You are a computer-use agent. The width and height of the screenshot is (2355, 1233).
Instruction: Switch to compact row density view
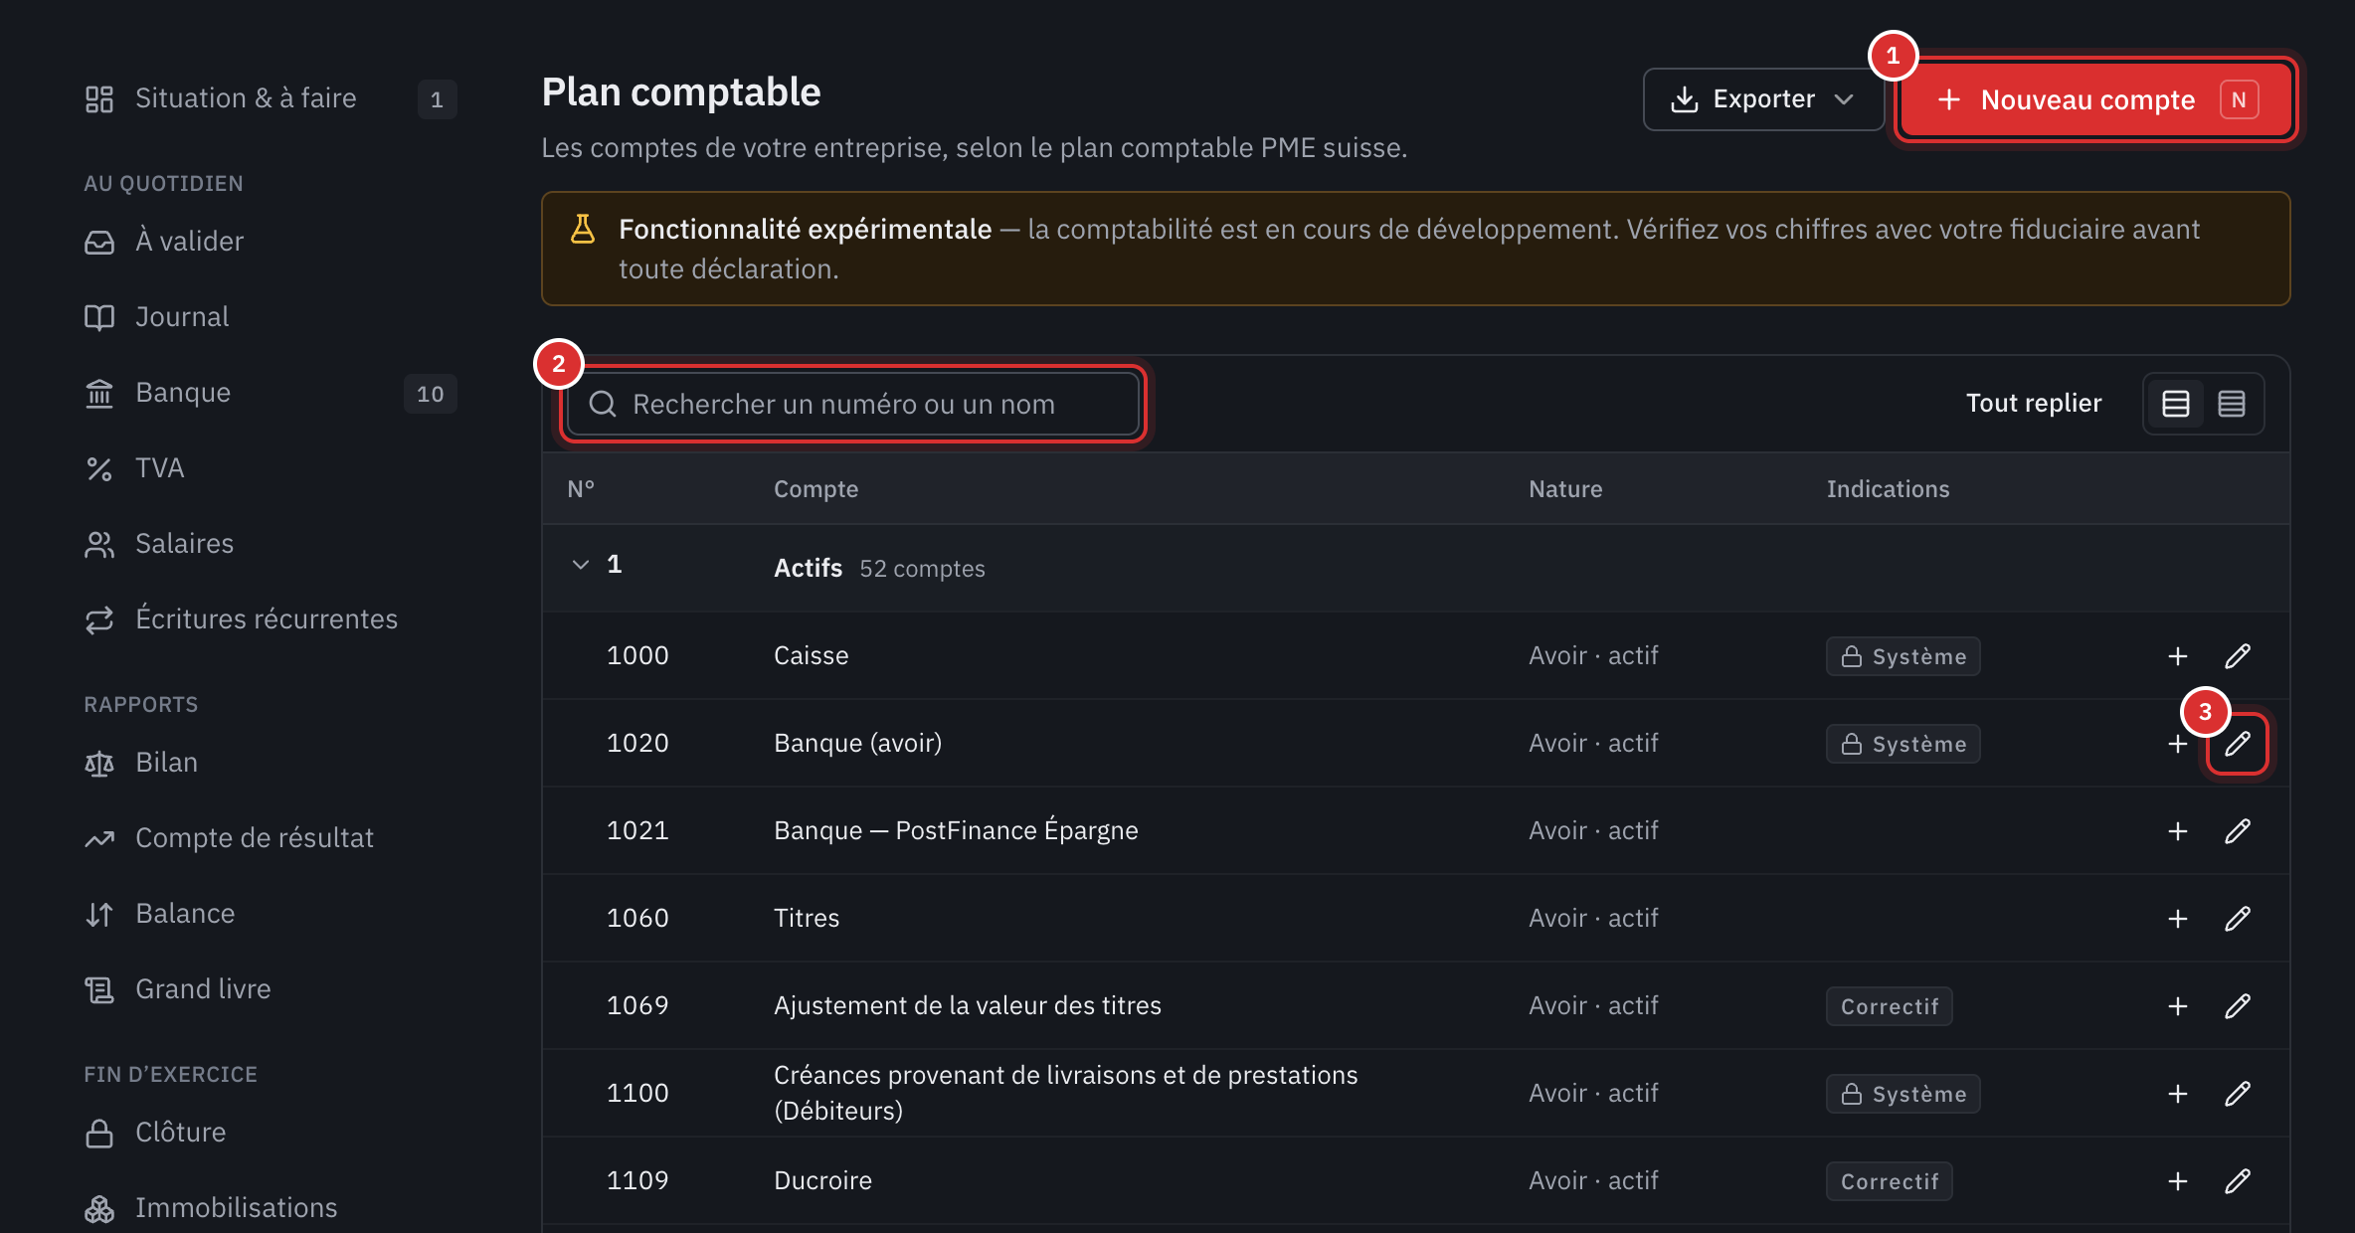[x=2232, y=404]
